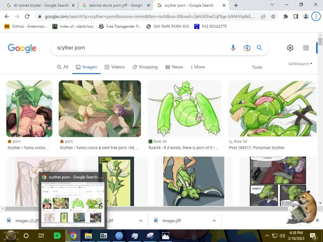Select the Videos results tab

point(115,67)
